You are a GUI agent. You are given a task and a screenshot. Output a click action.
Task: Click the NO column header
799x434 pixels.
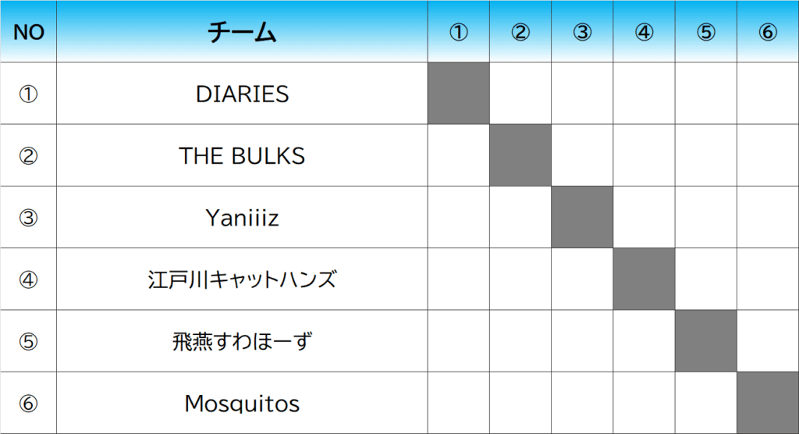pyautogui.click(x=29, y=32)
